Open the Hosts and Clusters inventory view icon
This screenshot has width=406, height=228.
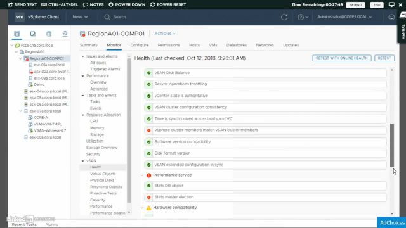tap(17, 34)
